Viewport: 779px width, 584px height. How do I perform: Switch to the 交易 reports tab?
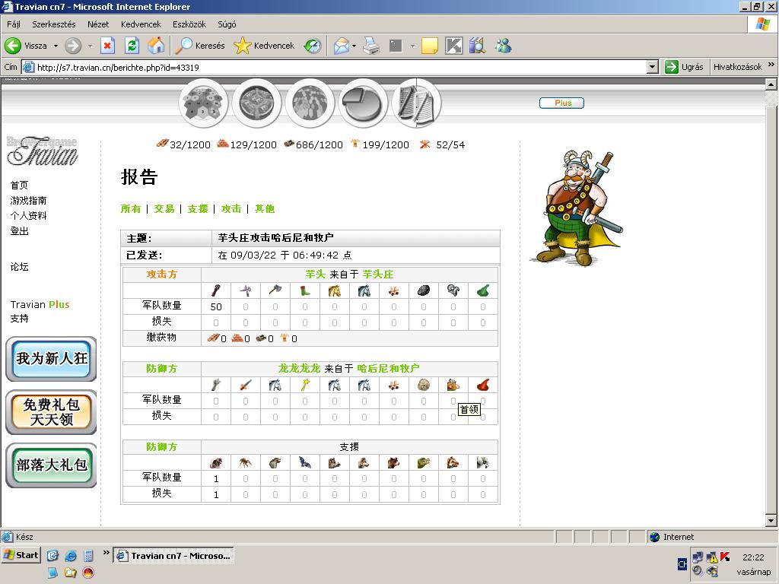tap(164, 208)
